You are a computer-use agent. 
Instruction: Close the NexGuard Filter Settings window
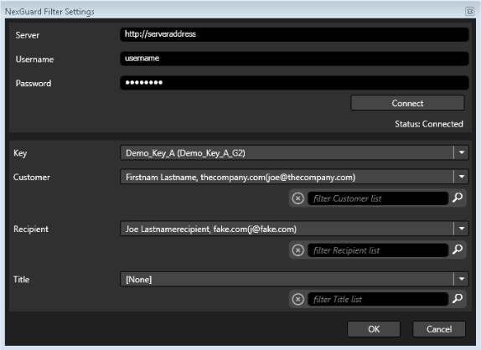(x=469, y=12)
